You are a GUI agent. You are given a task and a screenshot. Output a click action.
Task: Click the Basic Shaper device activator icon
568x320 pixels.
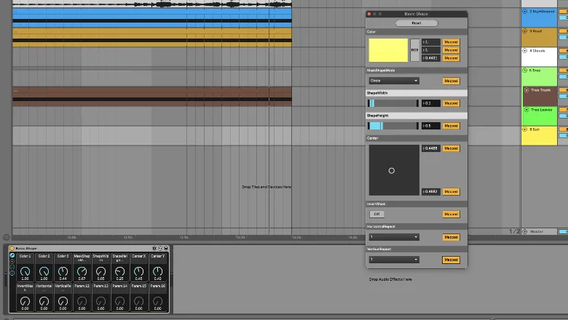13,249
